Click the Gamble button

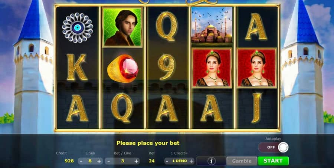242,161
